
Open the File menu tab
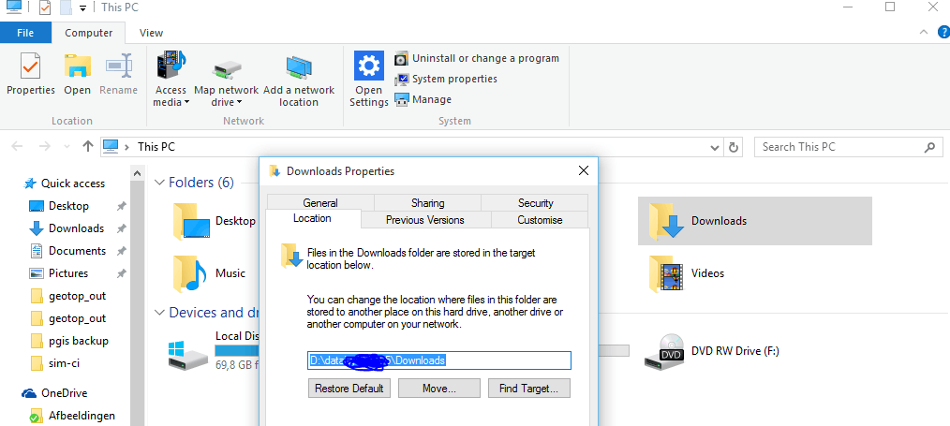[x=25, y=33]
